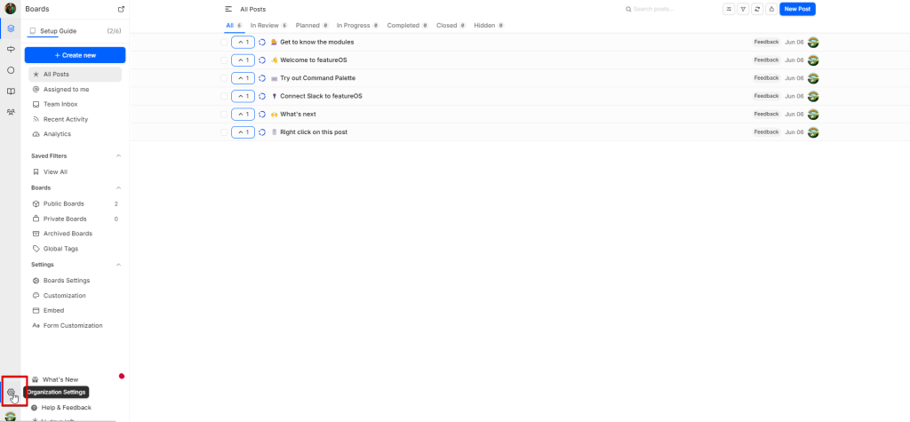Screen dimensions: 910x422
Task: Click the Create new button
Action: point(75,55)
